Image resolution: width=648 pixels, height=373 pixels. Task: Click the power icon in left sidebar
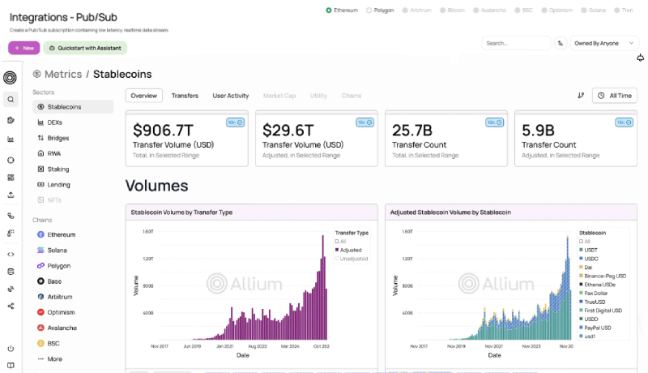point(11,348)
